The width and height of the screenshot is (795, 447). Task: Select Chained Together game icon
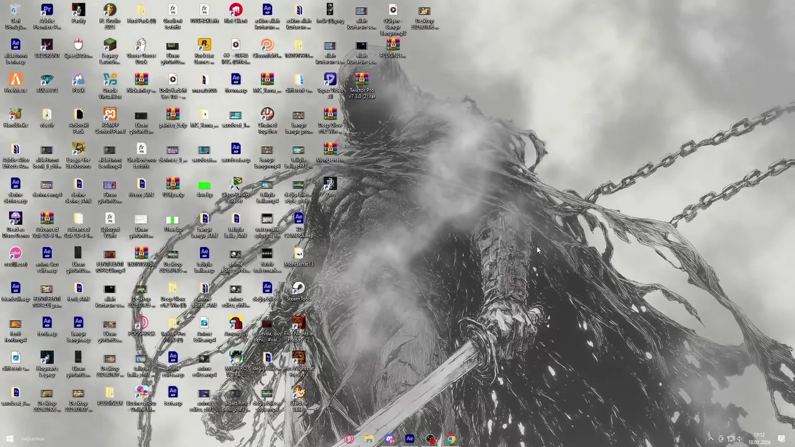tap(267, 120)
